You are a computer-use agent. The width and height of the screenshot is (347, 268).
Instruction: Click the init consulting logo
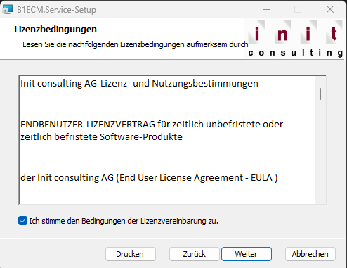pos(295,39)
